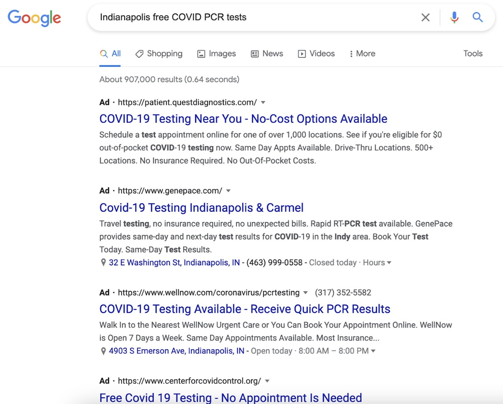The image size is (503, 404).
Task: Switch to the Images tab
Action: 216,54
